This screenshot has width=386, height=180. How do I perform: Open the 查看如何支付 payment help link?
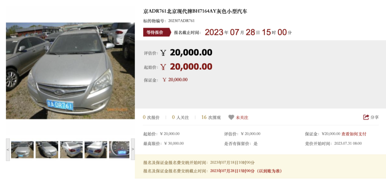[x=354, y=134]
